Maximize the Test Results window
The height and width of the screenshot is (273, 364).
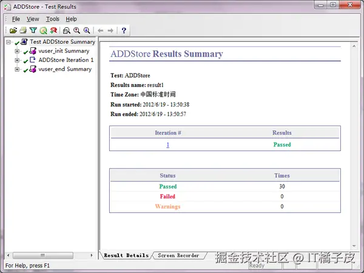point(333,5)
